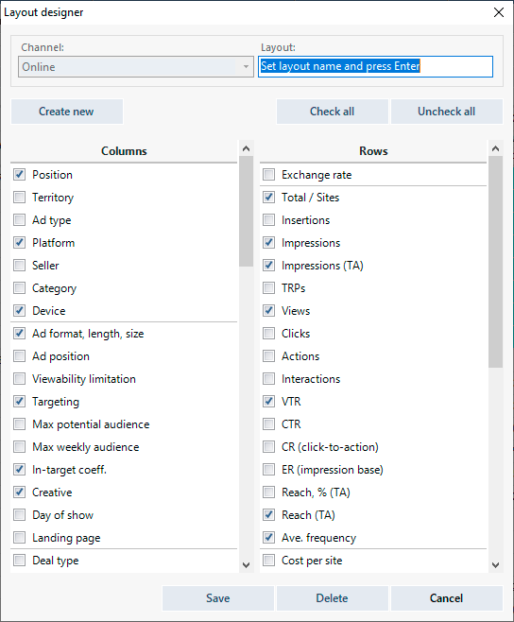Uncheck the Platform column checkbox
The height and width of the screenshot is (622, 514).
click(x=20, y=242)
